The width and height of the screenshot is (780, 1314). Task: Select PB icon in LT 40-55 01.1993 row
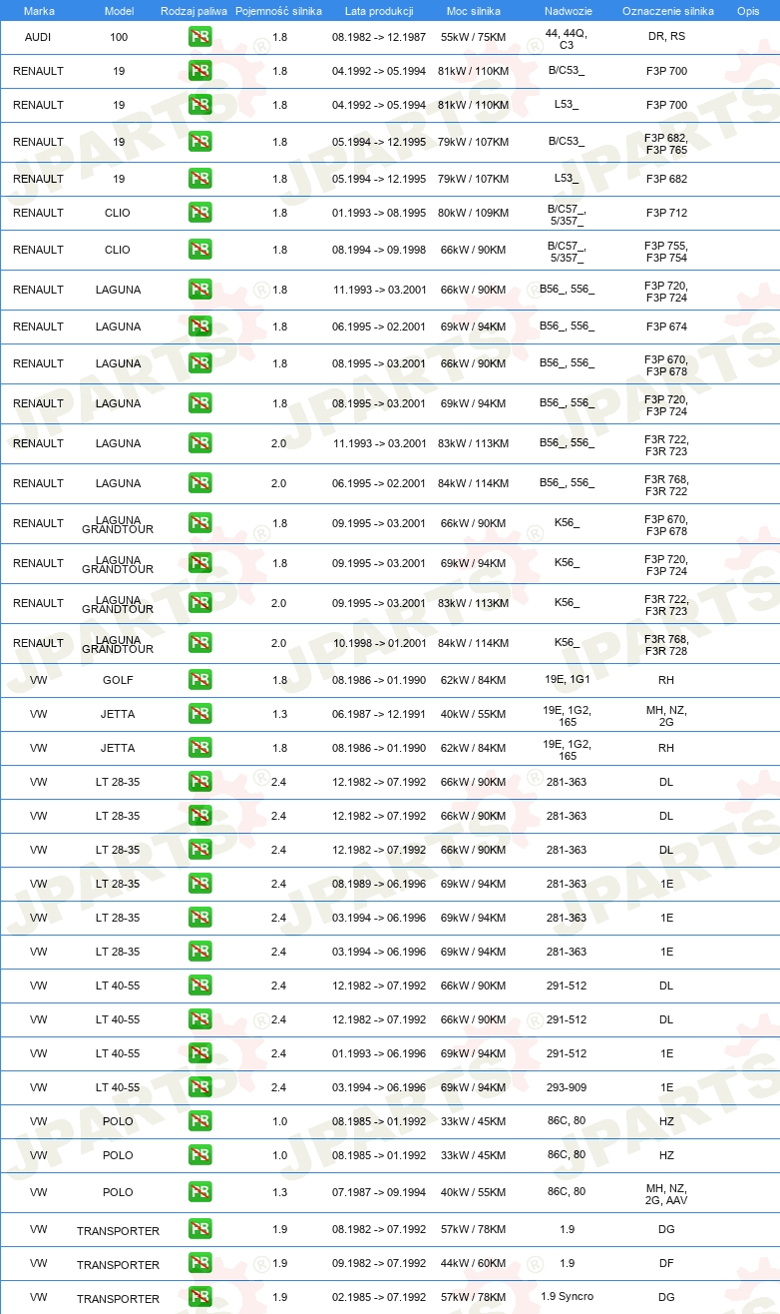pyautogui.click(x=199, y=1053)
